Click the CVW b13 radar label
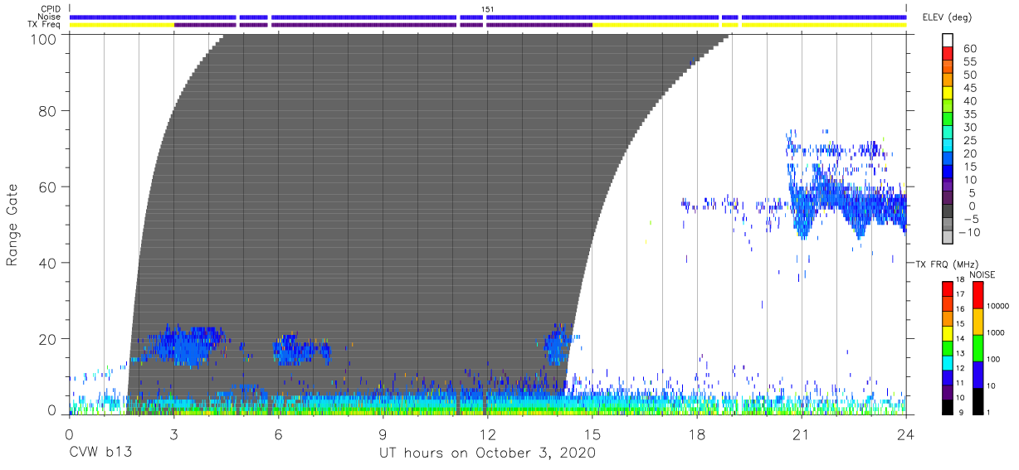 pyautogui.click(x=100, y=453)
